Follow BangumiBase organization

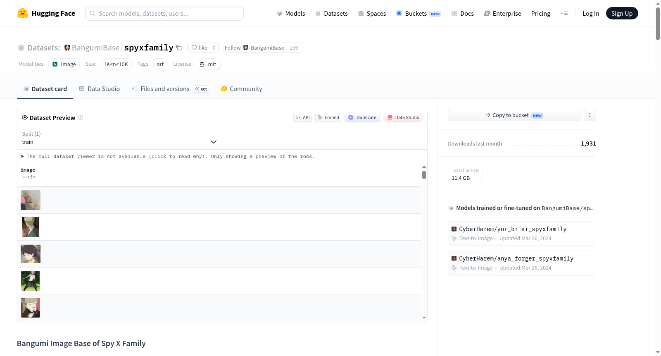point(254,48)
